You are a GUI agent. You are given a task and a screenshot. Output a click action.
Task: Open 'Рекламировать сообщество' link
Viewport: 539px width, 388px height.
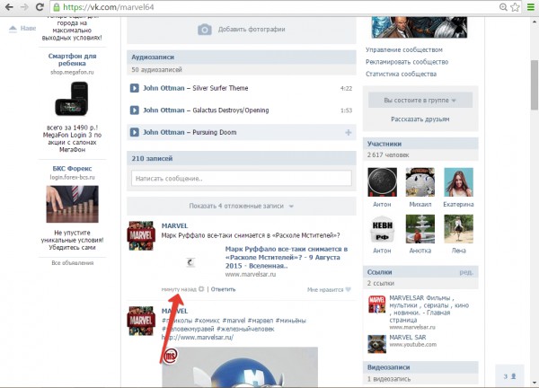click(407, 62)
